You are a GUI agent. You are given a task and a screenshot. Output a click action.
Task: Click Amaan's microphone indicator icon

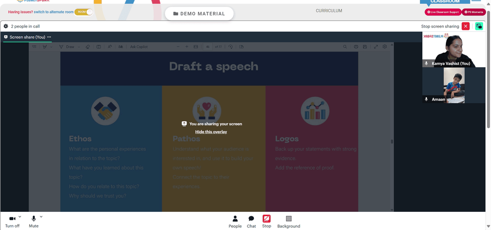426,99
